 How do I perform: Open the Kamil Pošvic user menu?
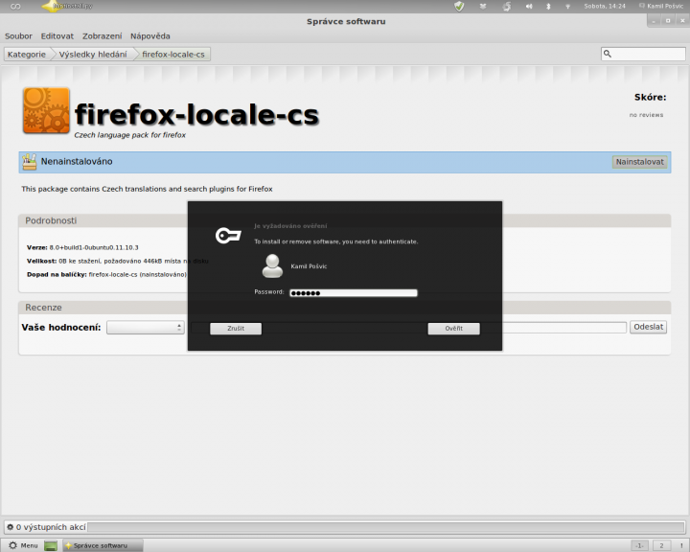click(x=661, y=6)
